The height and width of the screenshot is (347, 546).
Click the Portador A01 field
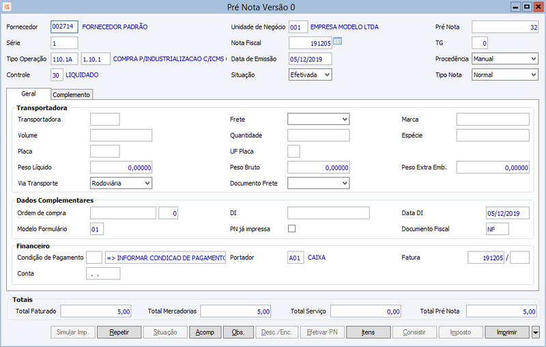pos(296,258)
